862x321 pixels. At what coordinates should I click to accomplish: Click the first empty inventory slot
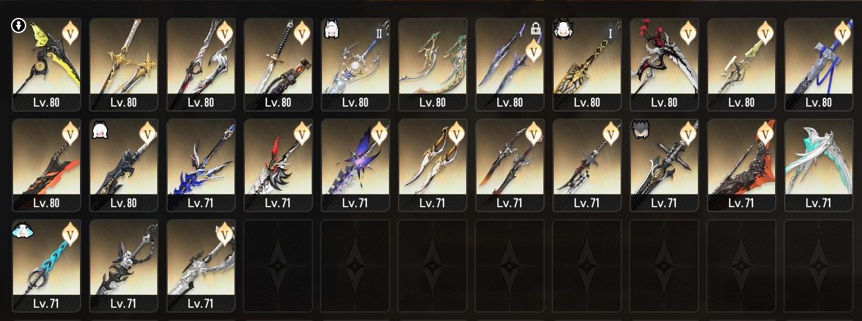278,265
